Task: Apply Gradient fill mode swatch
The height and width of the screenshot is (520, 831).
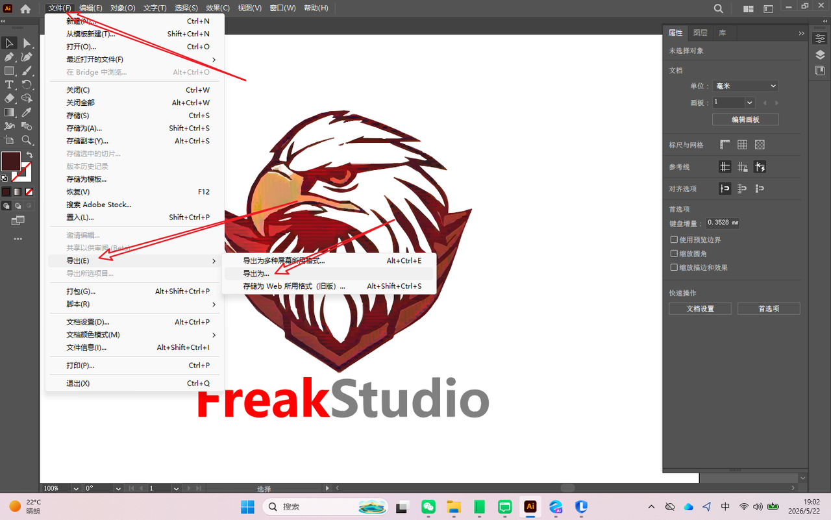Action: tap(18, 192)
